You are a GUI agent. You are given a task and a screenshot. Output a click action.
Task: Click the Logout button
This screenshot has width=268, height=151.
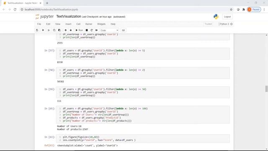(x=227, y=17)
